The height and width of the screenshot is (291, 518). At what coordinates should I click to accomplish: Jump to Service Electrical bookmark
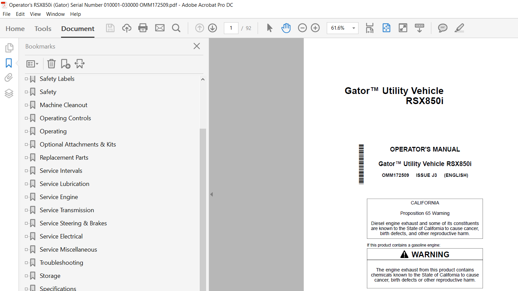(x=61, y=236)
